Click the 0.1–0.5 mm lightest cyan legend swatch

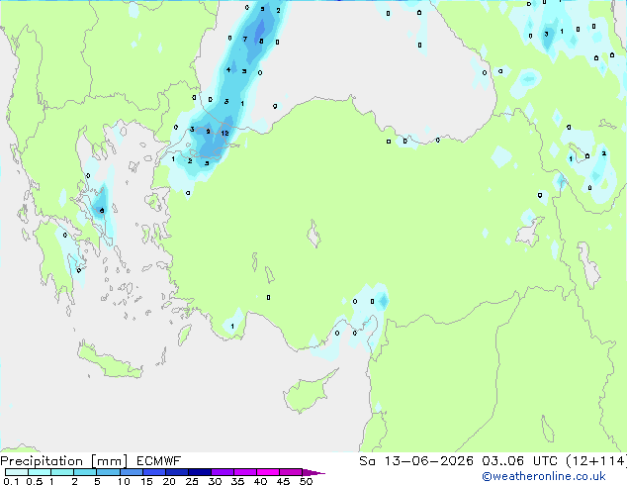point(17,472)
